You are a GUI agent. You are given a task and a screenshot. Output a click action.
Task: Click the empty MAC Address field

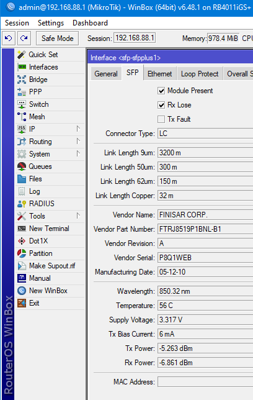(x=205, y=382)
